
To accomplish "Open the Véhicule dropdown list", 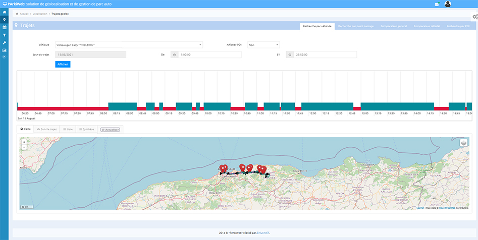I will click(129, 45).
